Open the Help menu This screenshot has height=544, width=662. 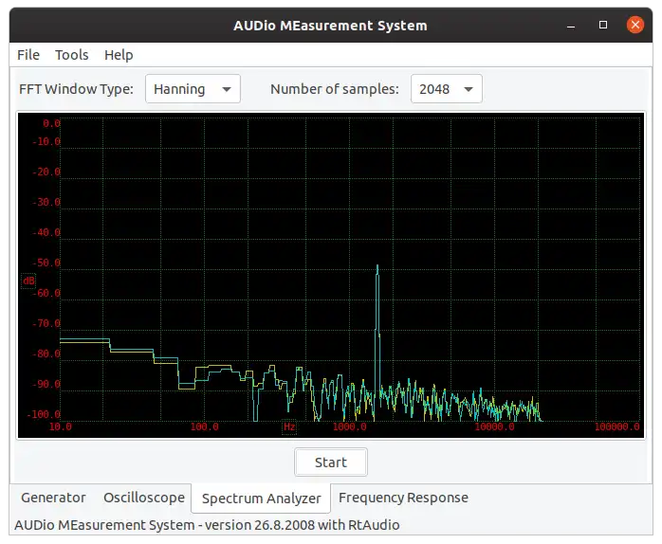click(119, 55)
